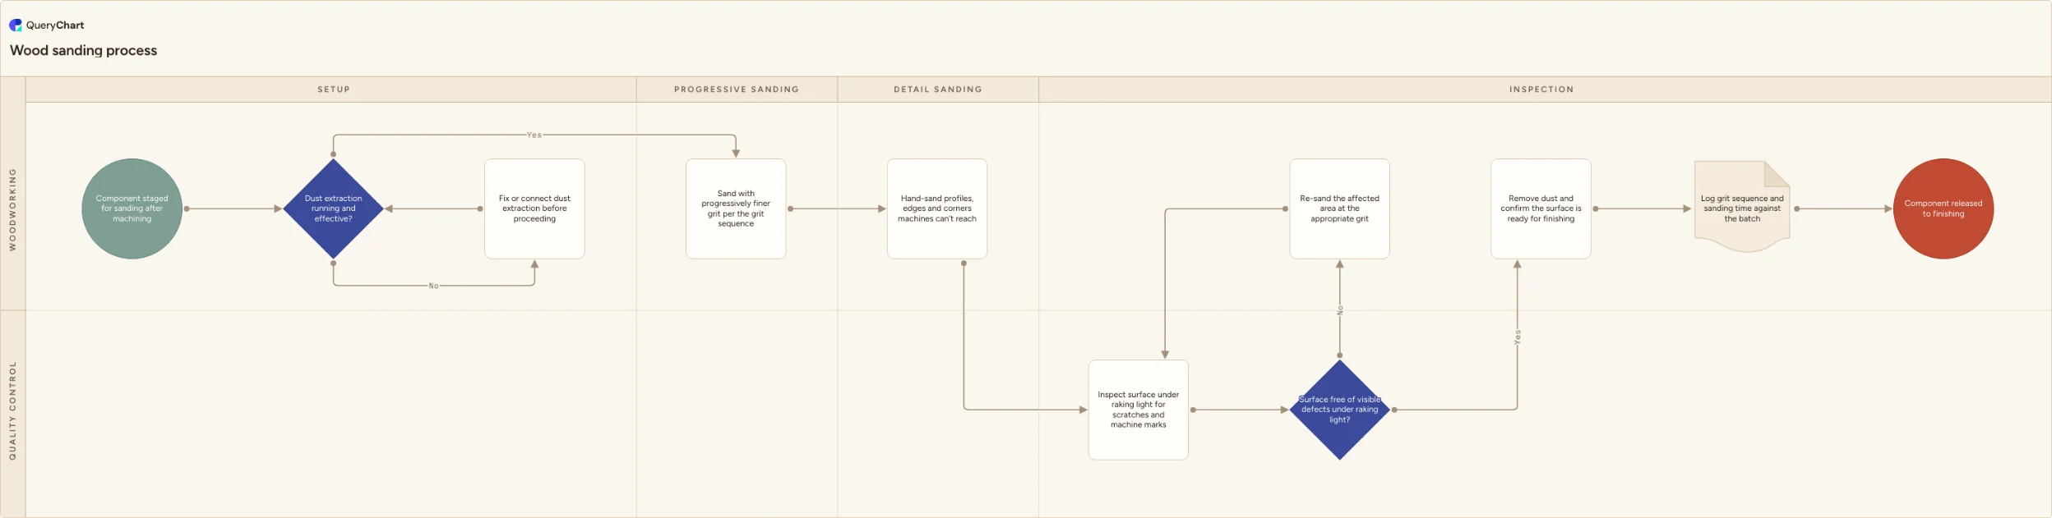Select the 'Fix or connect dust extraction' step

click(x=534, y=209)
